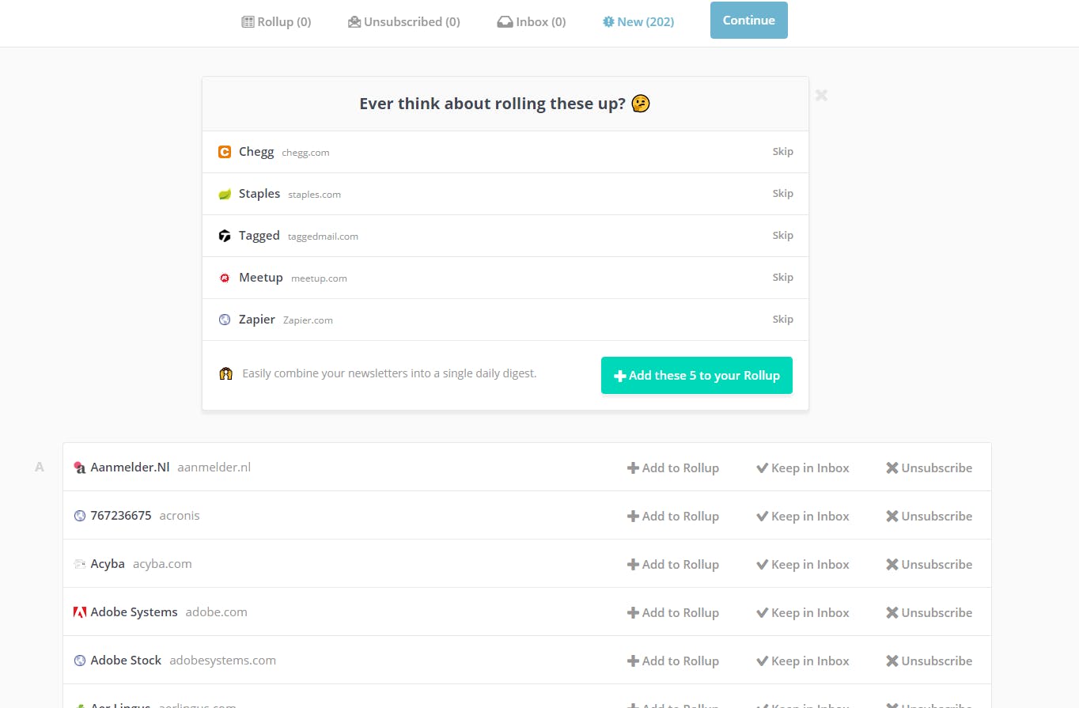Click the globe icon beside 767236675
The width and height of the screenshot is (1079, 708).
pos(79,516)
